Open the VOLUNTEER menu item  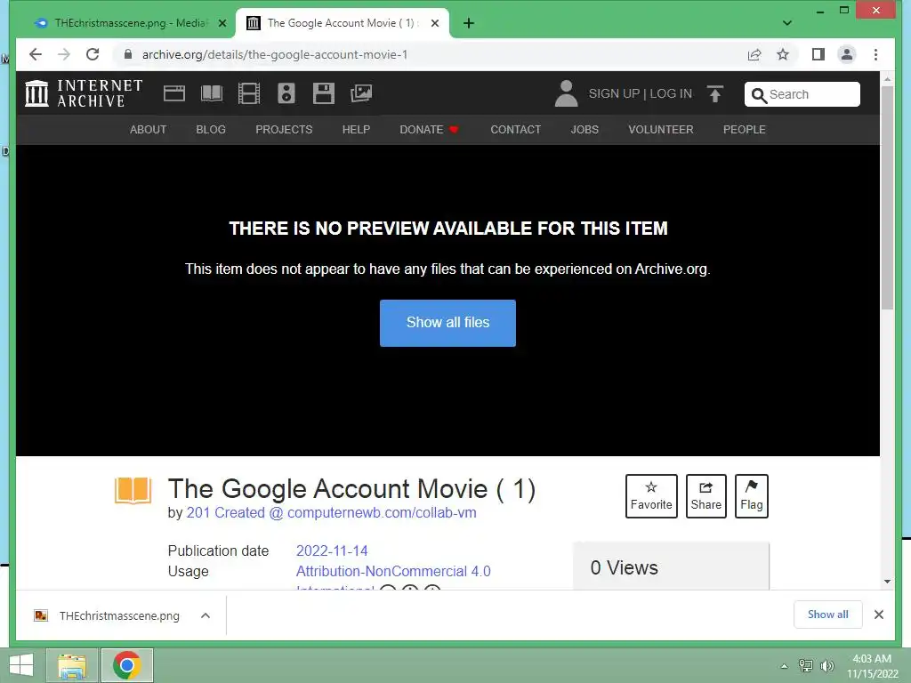click(661, 130)
